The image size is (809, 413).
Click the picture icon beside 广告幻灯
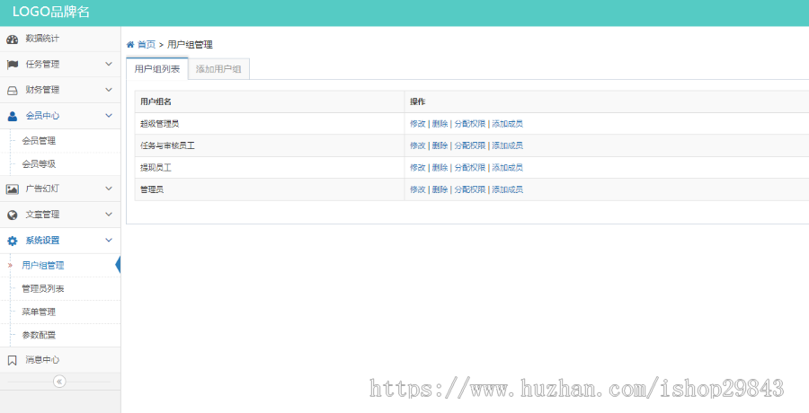12,189
